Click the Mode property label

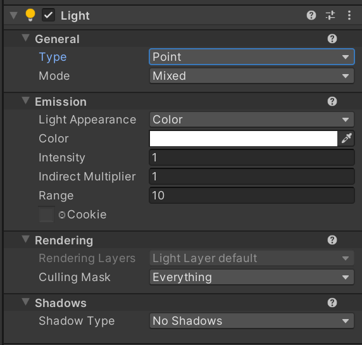54,76
